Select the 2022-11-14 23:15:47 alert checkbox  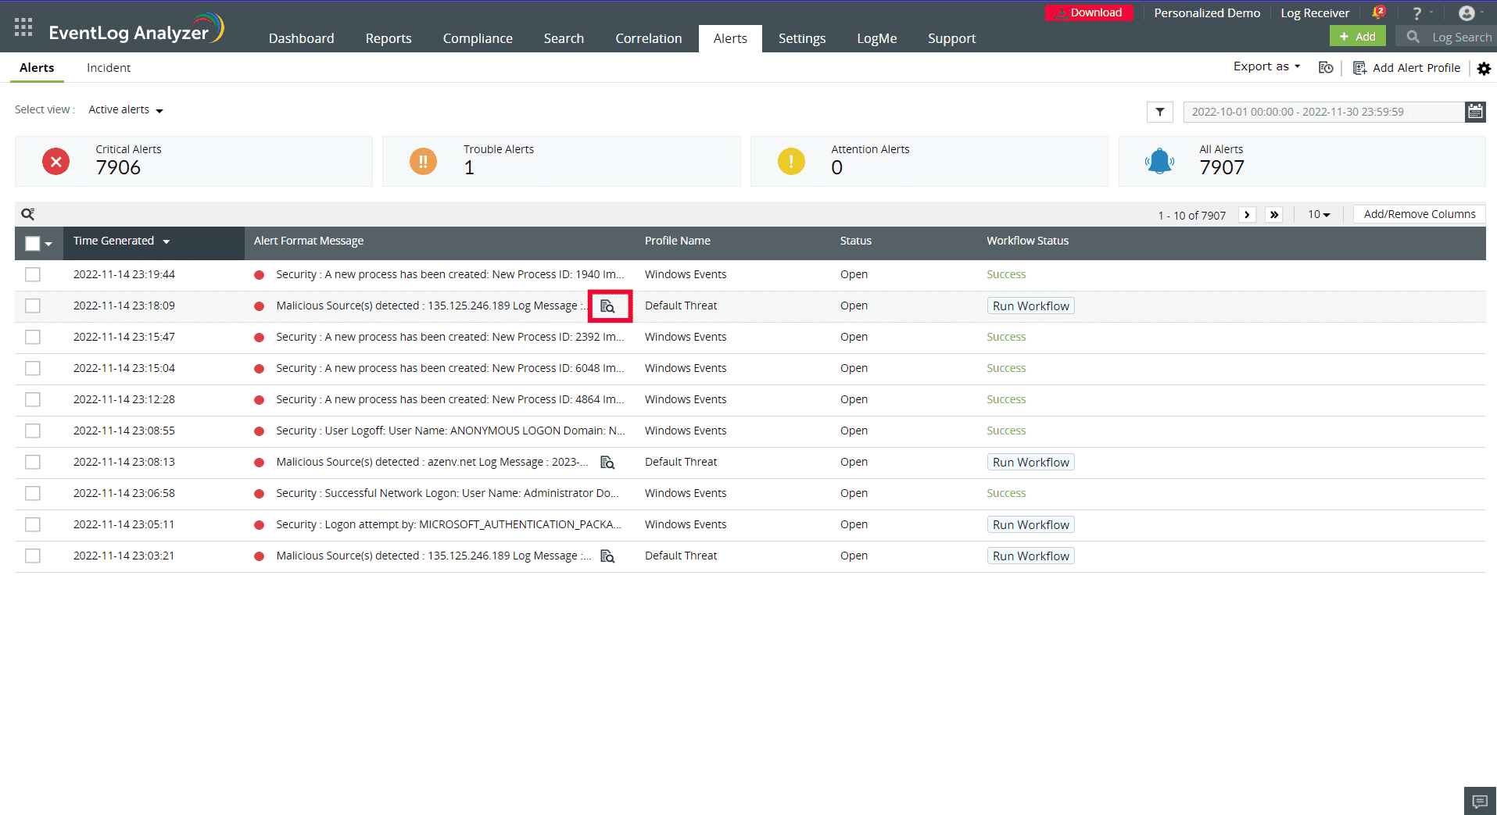point(32,337)
